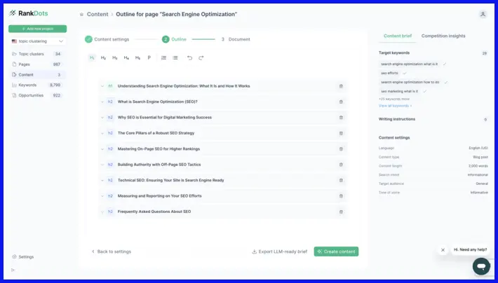This screenshot has width=498, height=283.
Task: Click the h1 title 'Understanding Search Engine Optimization' text
Action: 184,86
